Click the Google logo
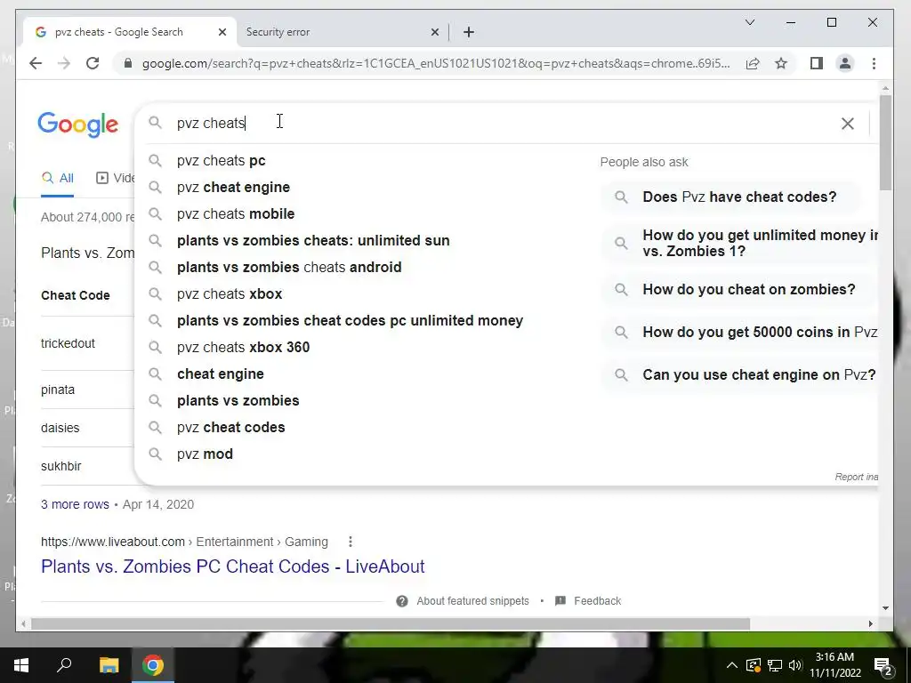The width and height of the screenshot is (911, 683). pos(78,125)
